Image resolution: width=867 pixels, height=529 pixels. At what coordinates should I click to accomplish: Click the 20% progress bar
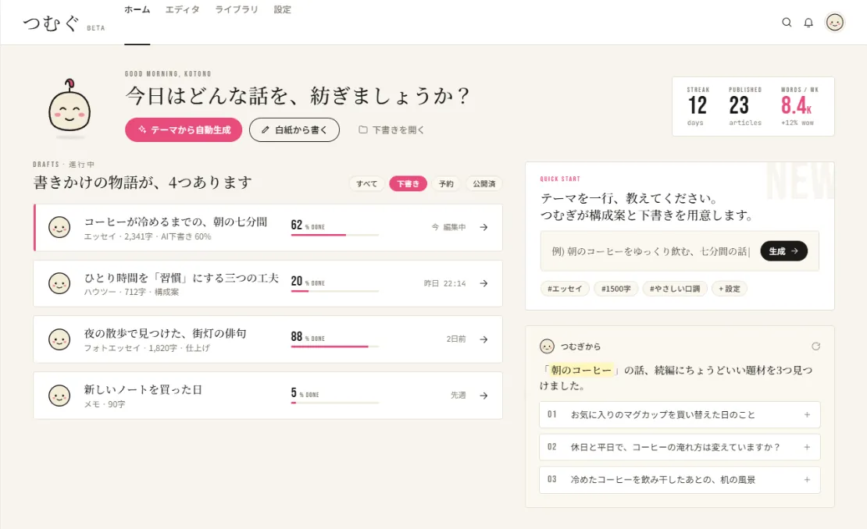(334, 291)
